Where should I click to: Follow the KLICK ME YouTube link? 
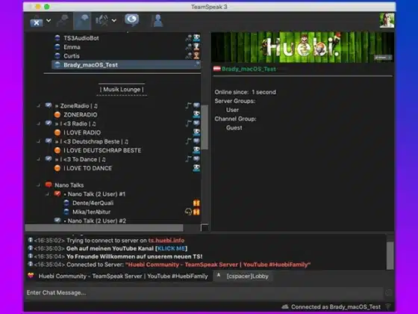[171, 248]
